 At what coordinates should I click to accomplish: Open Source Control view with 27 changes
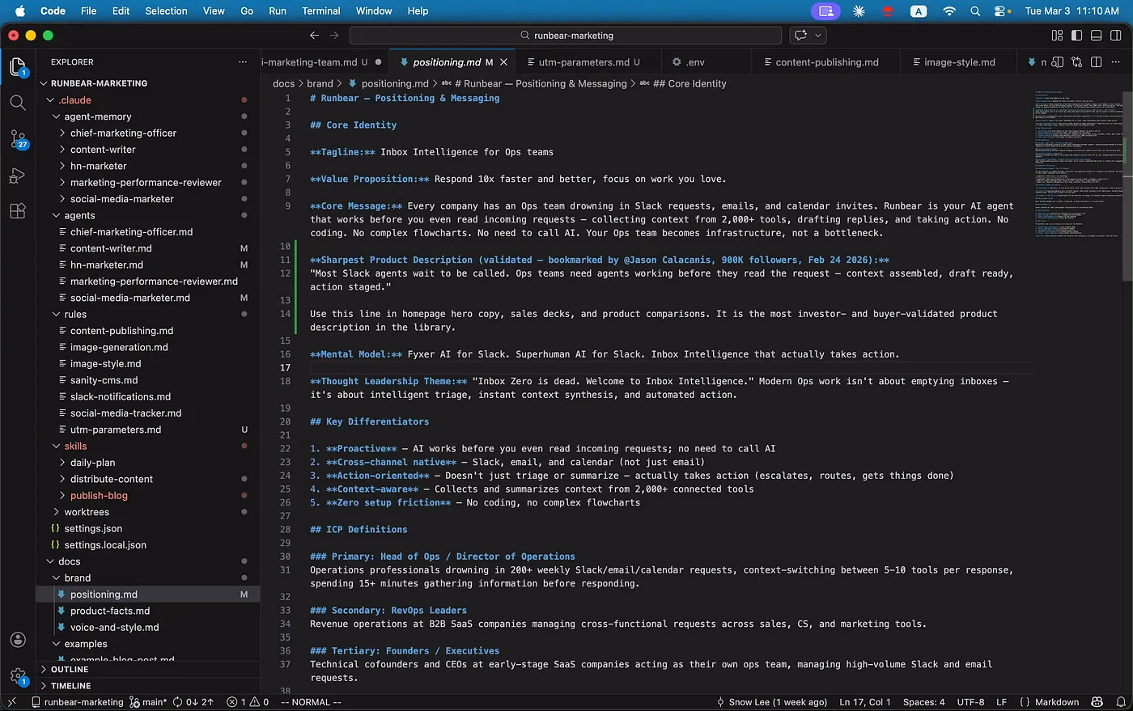coord(18,139)
